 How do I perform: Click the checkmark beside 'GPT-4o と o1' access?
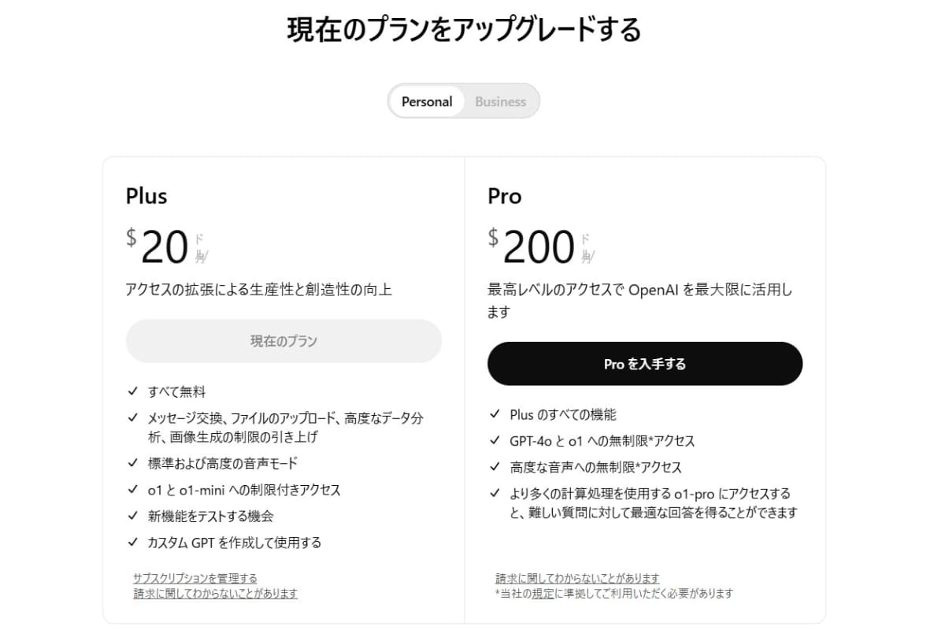click(494, 440)
